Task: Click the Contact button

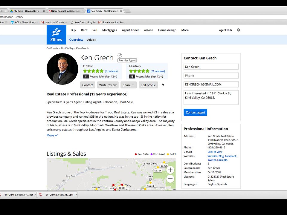Action: pos(88,85)
